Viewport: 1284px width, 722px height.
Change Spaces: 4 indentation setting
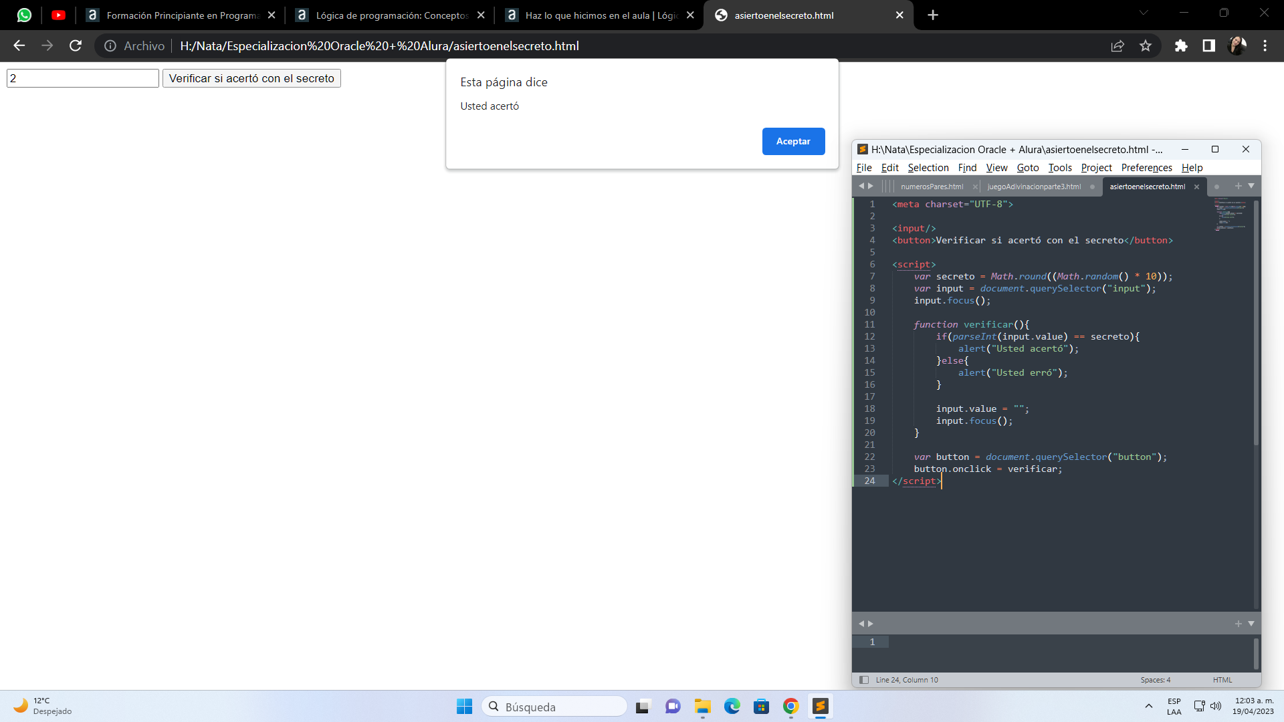click(1156, 680)
